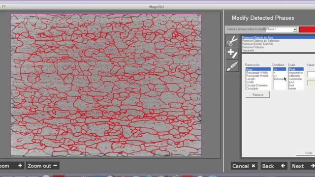Go Back to previous step

point(274,166)
